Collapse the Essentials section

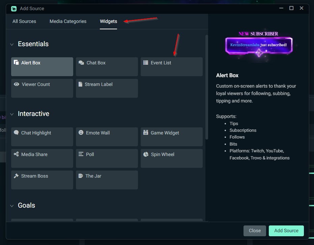(x=12, y=44)
